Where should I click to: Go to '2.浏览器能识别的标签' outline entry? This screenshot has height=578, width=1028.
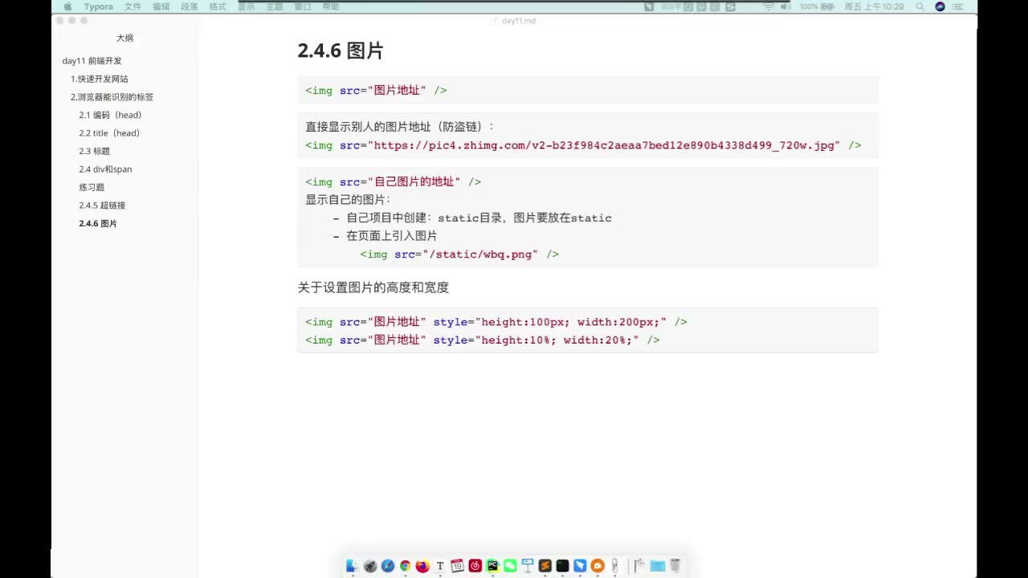click(x=112, y=97)
